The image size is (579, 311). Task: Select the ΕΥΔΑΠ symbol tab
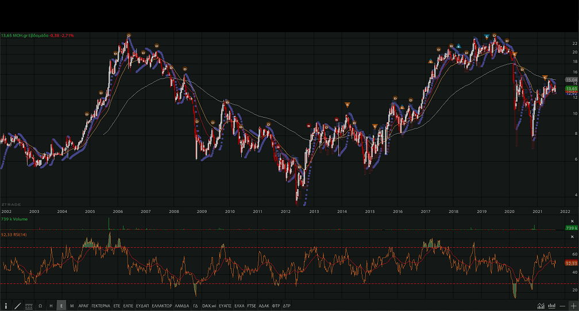click(x=142, y=306)
